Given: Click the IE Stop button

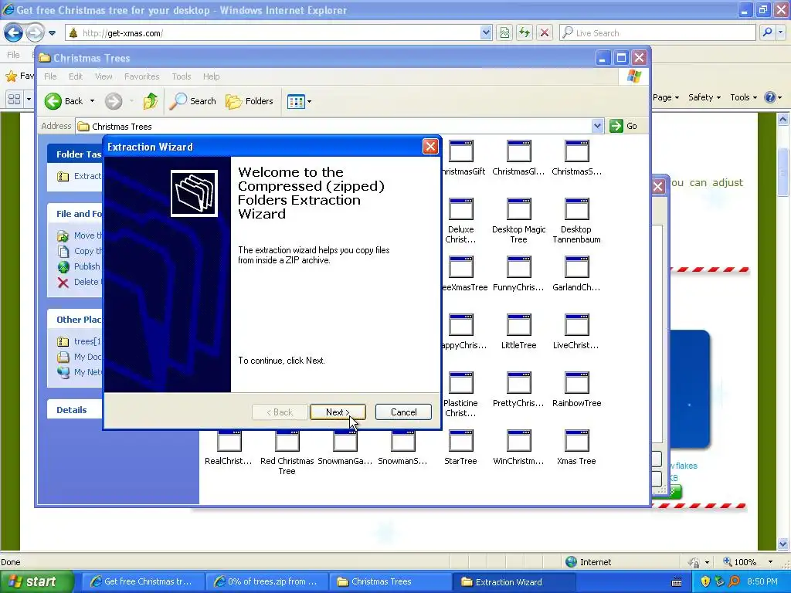Looking at the screenshot, I should [x=545, y=33].
